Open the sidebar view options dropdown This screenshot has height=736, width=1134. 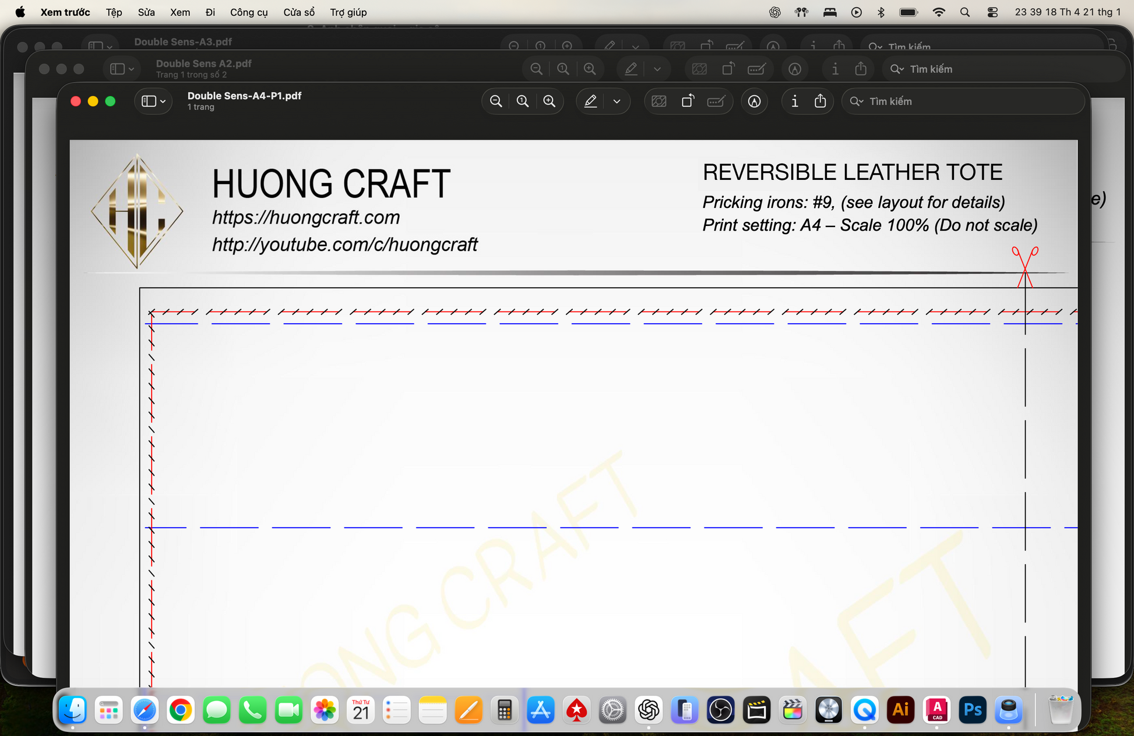tap(154, 101)
